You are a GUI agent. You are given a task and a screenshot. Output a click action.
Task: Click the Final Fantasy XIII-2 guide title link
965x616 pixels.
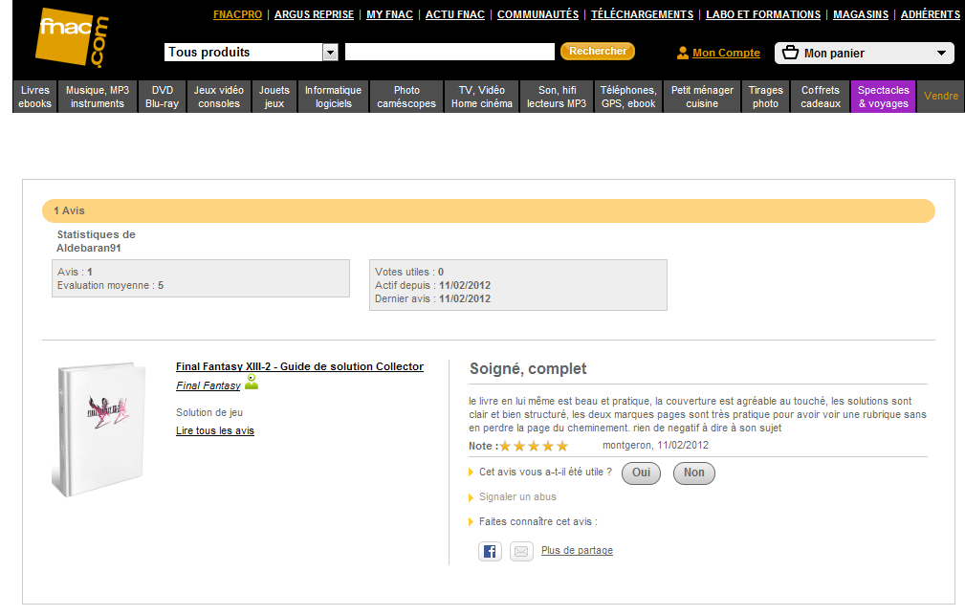[299, 367]
